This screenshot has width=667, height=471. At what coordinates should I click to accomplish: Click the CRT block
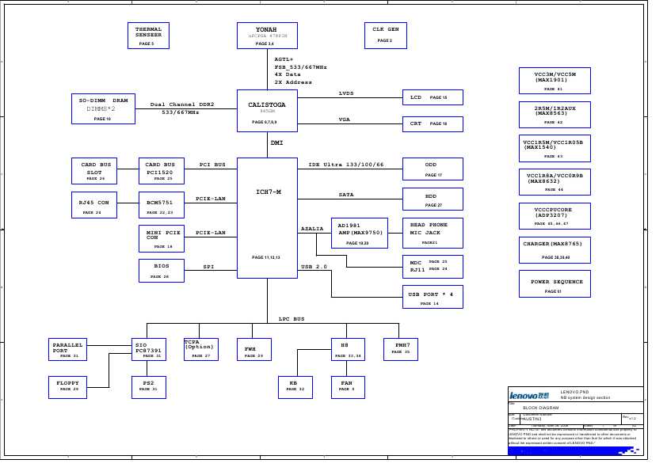[x=433, y=124]
